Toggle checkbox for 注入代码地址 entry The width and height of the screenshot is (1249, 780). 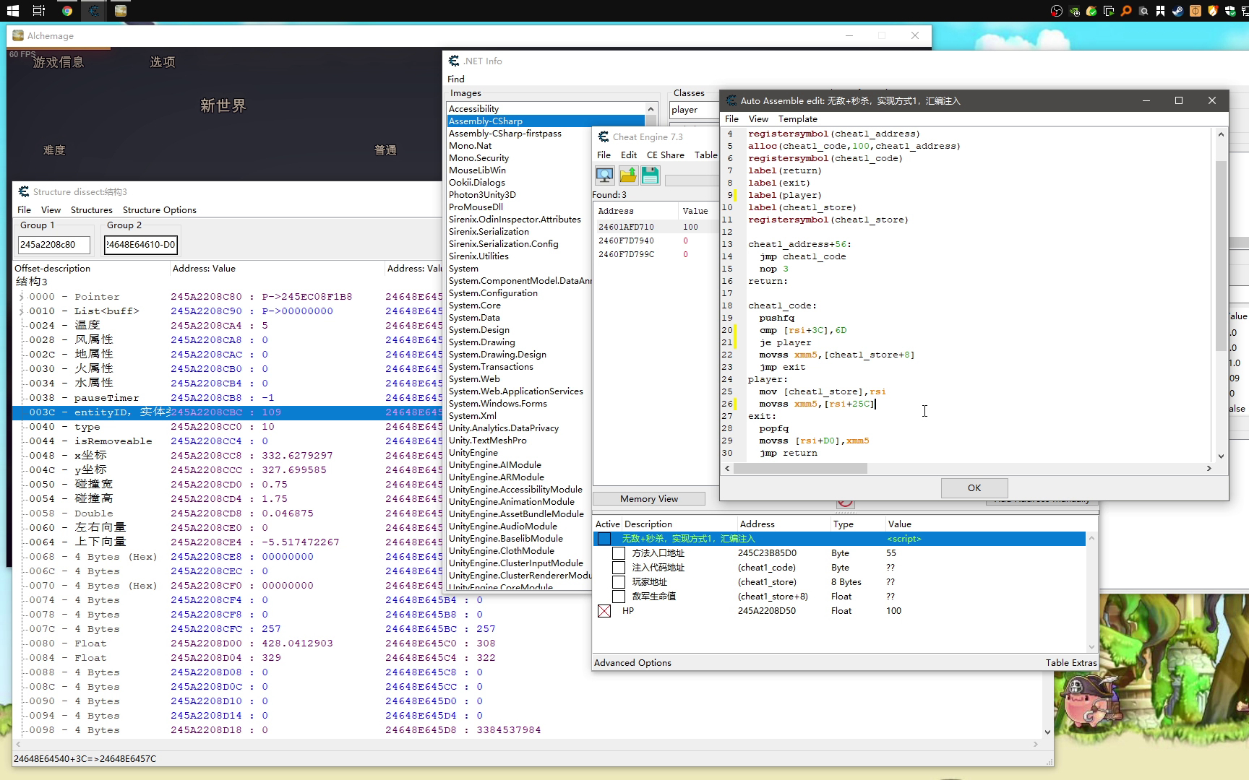pyautogui.click(x=619, y=568)
